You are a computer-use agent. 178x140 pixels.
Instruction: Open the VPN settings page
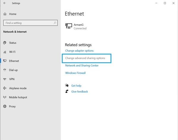point(12,79)
